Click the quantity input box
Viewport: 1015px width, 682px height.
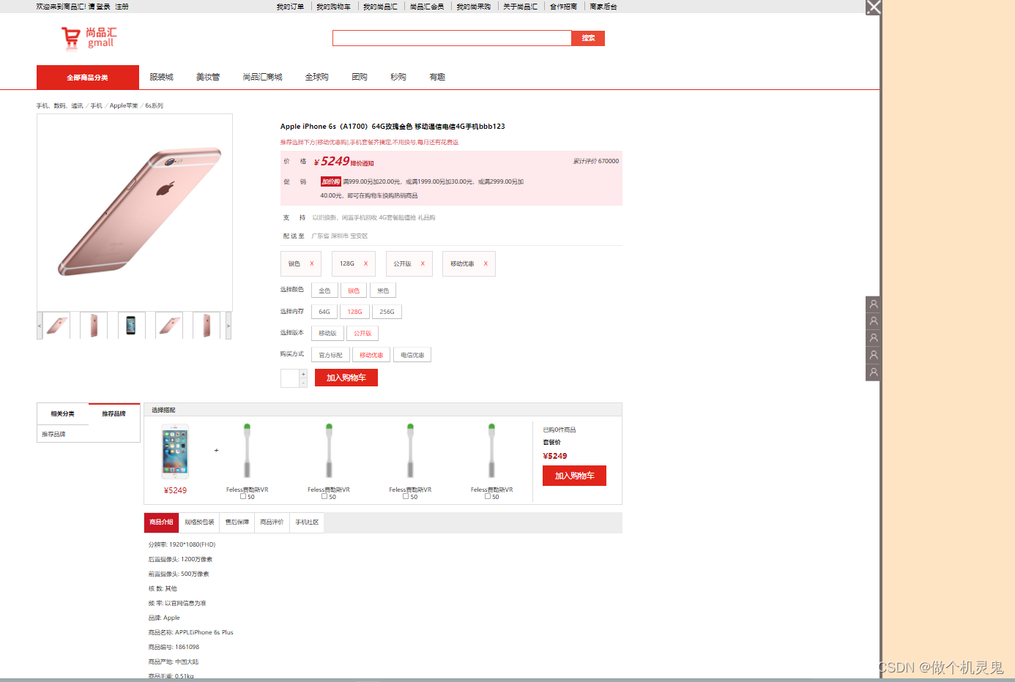290,378
